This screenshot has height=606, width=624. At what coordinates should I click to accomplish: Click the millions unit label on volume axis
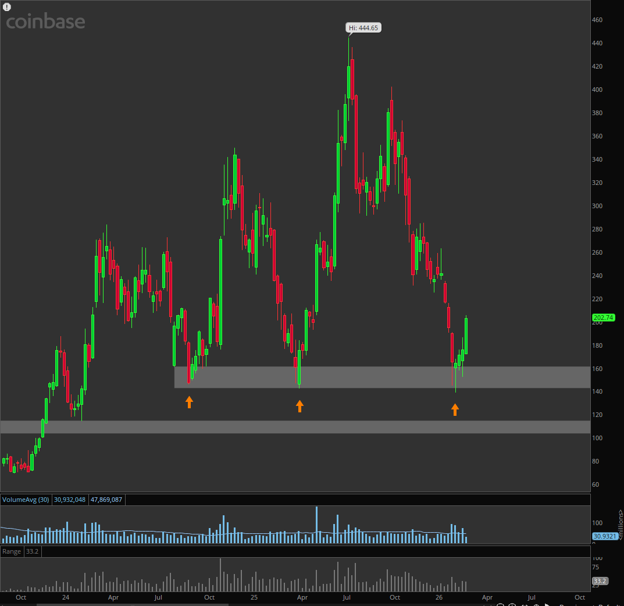click(621, 525)
